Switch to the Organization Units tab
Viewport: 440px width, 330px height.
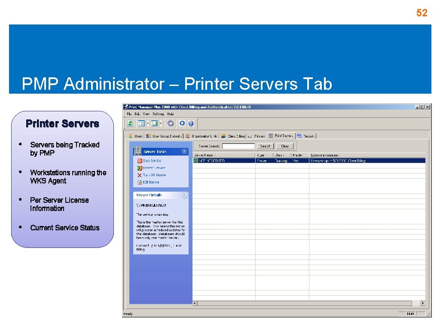point(201,136)
